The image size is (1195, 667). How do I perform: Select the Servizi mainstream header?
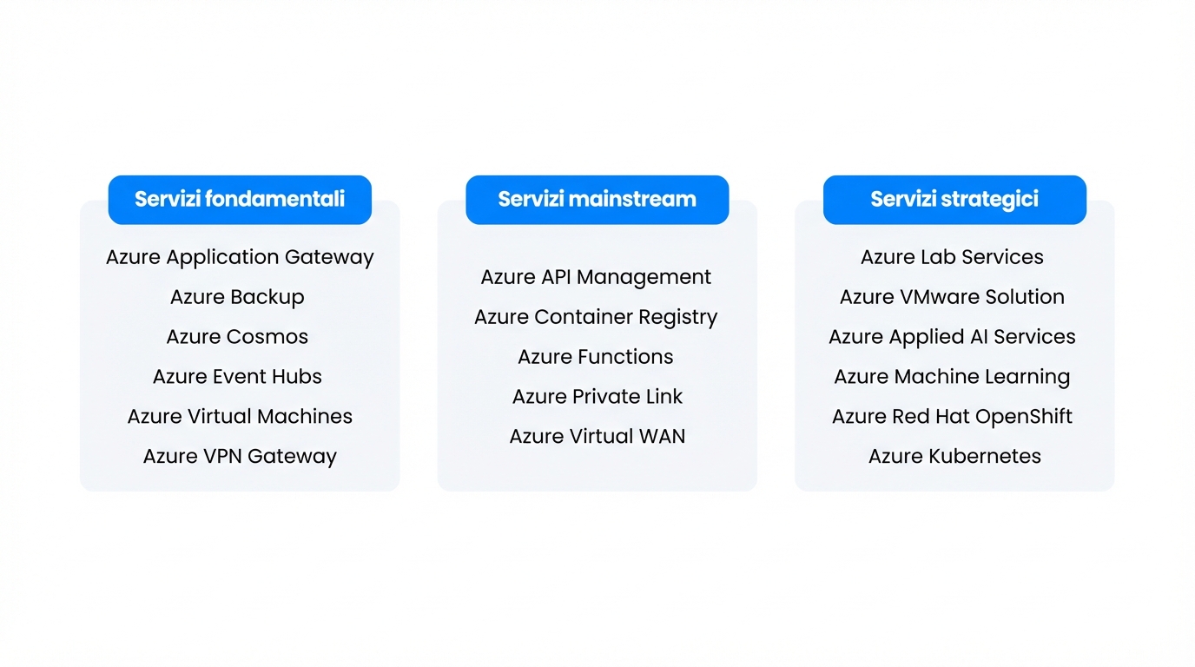coord(597,200)
